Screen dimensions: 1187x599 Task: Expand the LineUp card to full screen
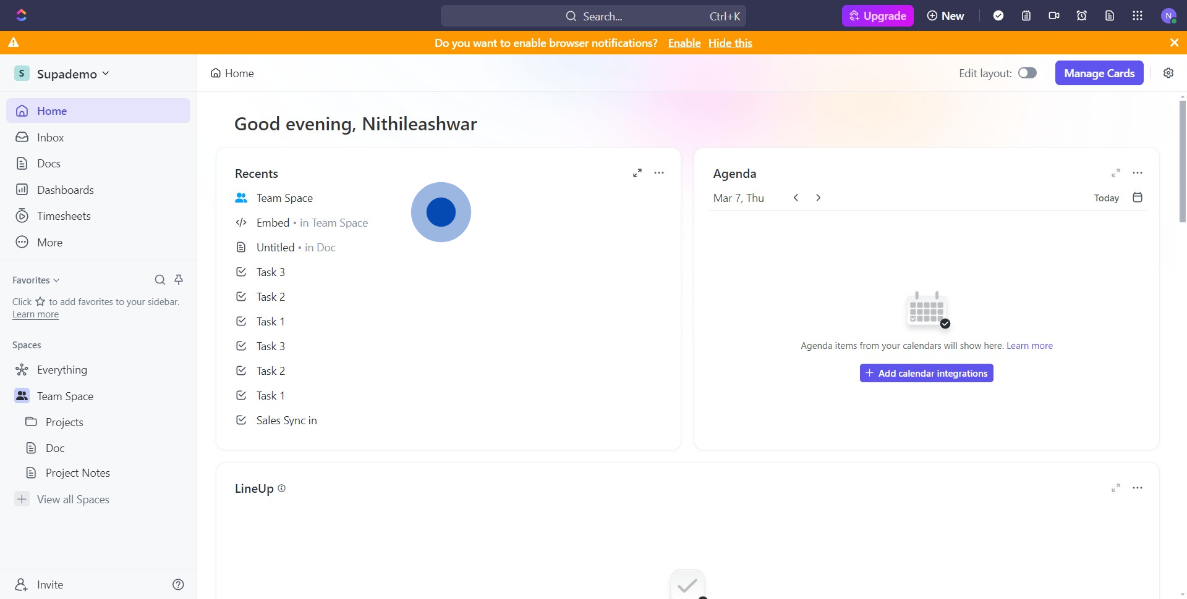[x=1116, y=488]
